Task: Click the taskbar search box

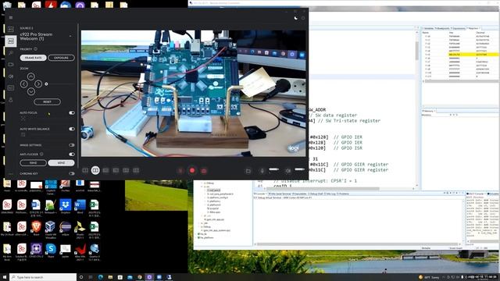Action: (44, 277)
